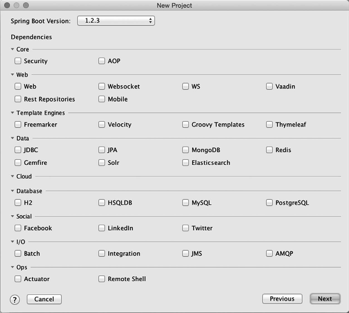Enable the PostgreSQL database checkbox
The image size is (349, 313).
[x=269, y=203]
